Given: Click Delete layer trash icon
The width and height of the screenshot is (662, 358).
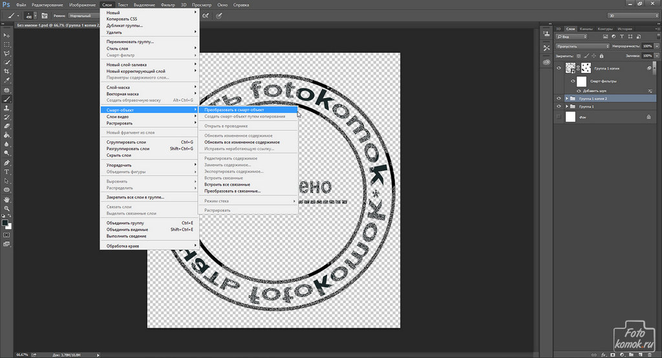Looking at the screenshot, I should [650, 355].
